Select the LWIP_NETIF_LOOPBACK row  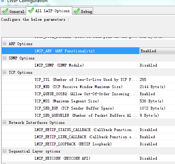coord(71,144)
